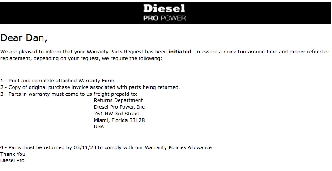Click 'Diesel Pro Power, Inc' in the address
332x171 pixels.
tap(119, 107)
